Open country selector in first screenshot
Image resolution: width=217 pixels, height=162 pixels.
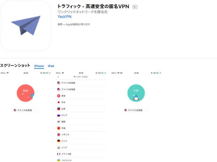coord(24,110)
